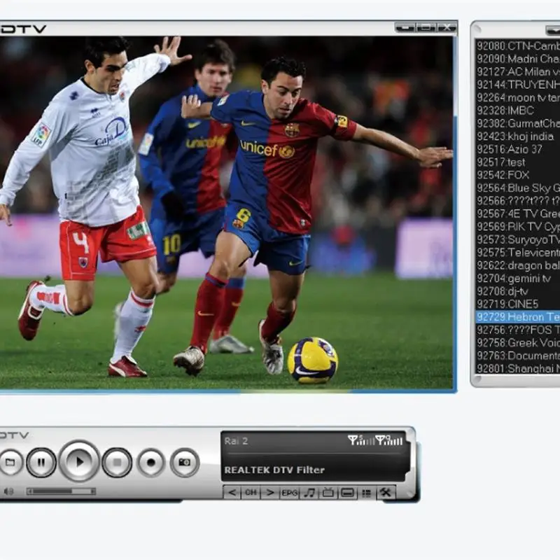Viewport: 560px width, 560px height.
Task: Select channel 92517 test
Action: coord(518,162)
